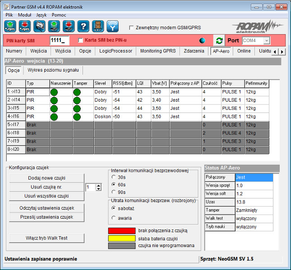Click the PIN karty SIM input field
Viewport: 291px width, 270px height.
pyautogui.click(x=59, y=40)
